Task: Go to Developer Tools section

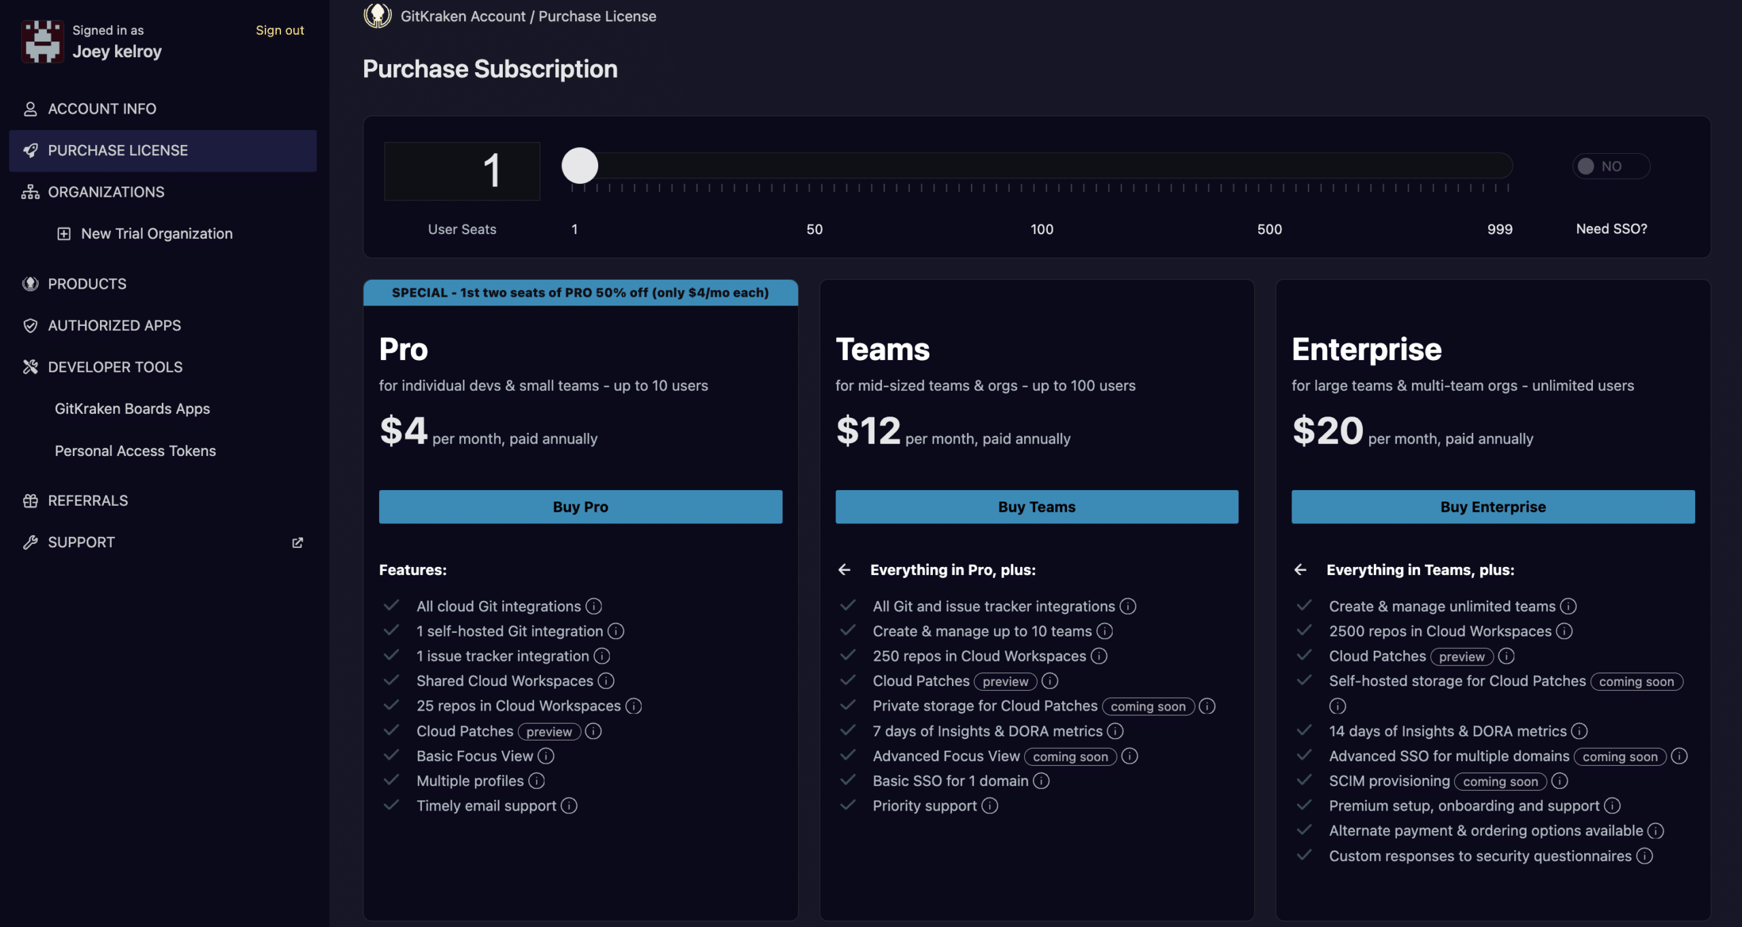Action: coord(115,367)
